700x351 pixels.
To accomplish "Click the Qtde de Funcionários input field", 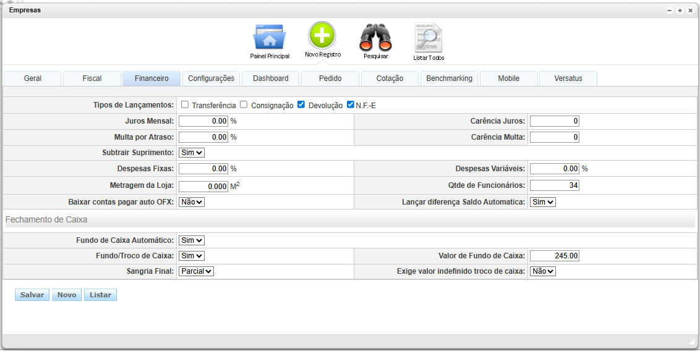I will point(554,185).
